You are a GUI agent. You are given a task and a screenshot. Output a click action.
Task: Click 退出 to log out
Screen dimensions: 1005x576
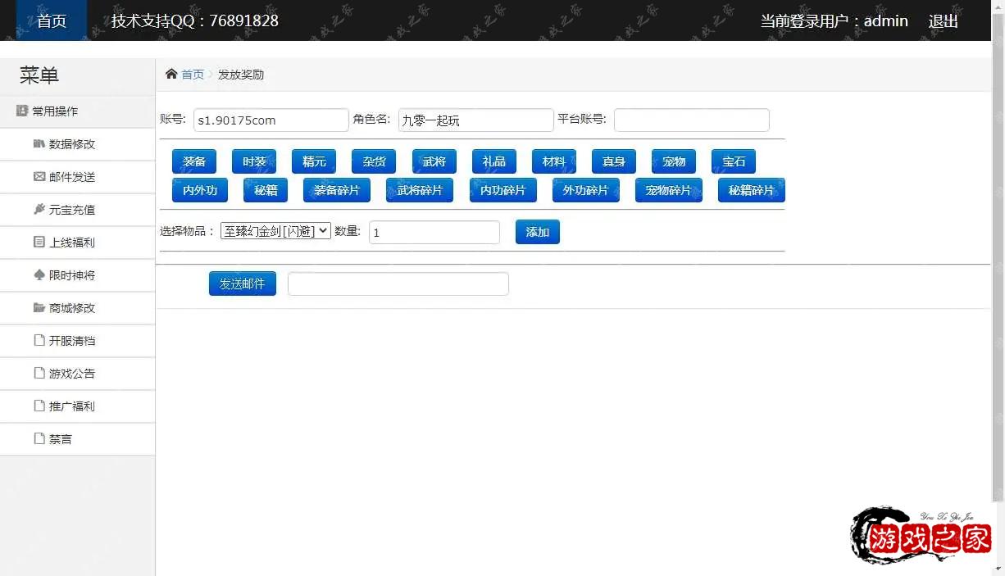pos(943,21)
